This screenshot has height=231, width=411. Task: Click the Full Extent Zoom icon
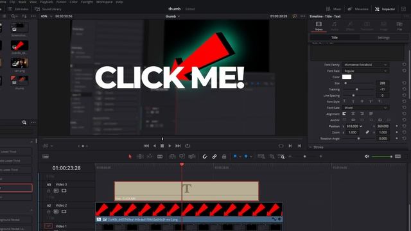pos(261,157)
